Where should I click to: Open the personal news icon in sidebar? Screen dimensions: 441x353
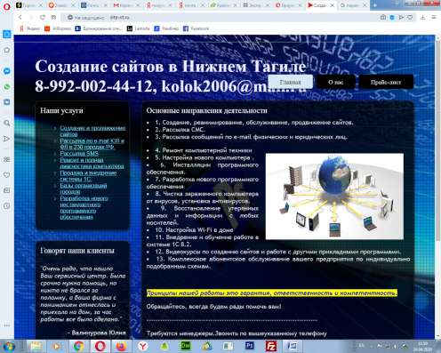(7, 190)
